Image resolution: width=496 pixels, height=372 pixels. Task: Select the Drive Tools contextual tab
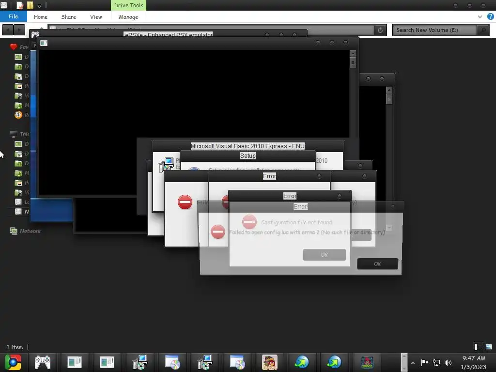coord(128,5)
